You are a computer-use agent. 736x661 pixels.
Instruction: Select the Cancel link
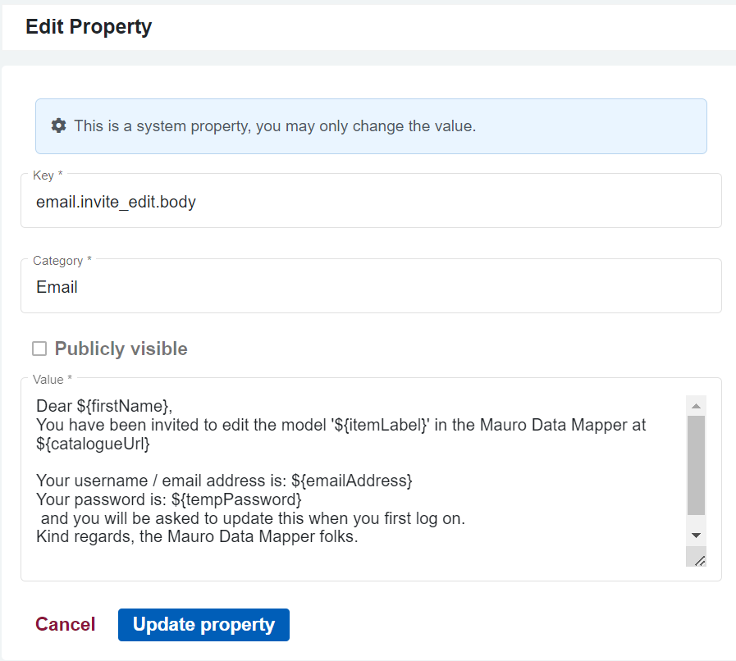pos(65,624)
